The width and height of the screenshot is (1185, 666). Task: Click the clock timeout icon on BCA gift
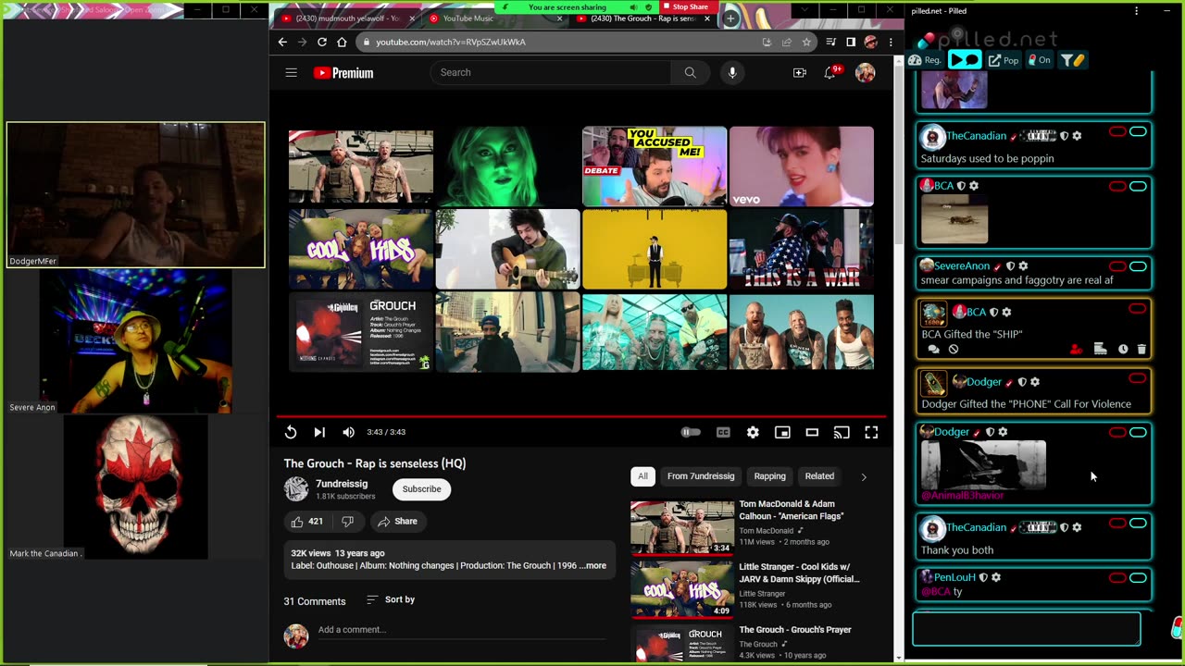pyautogui.click(x=1123, y=350)
